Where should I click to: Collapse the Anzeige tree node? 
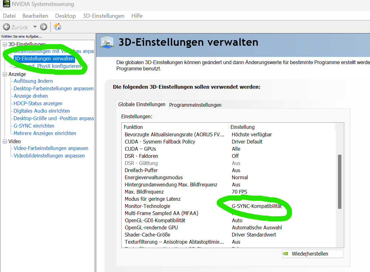coord(5,74)
